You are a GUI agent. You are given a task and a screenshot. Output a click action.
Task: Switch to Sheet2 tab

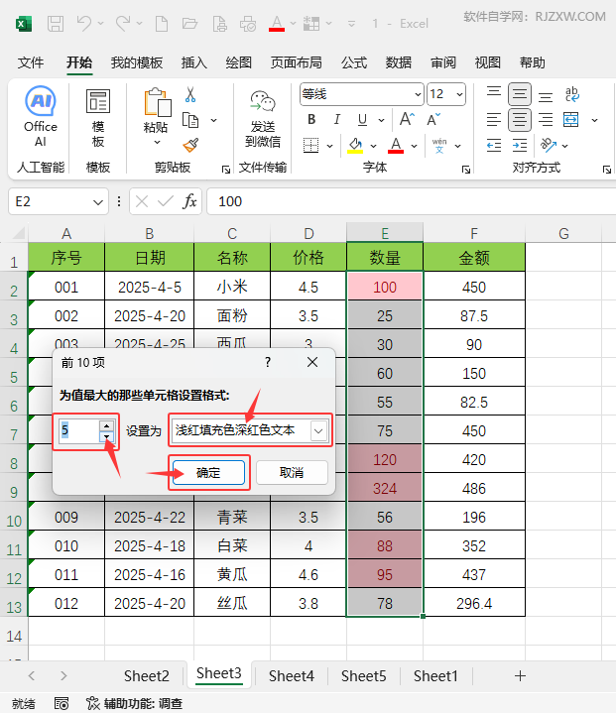147,675
